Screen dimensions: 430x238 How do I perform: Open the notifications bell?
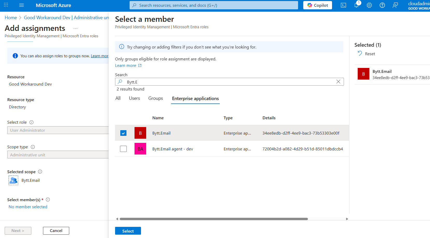[356, 5]
